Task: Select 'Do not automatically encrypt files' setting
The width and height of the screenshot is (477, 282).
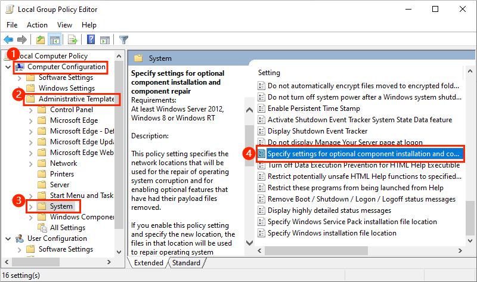Action: (363, 86)
